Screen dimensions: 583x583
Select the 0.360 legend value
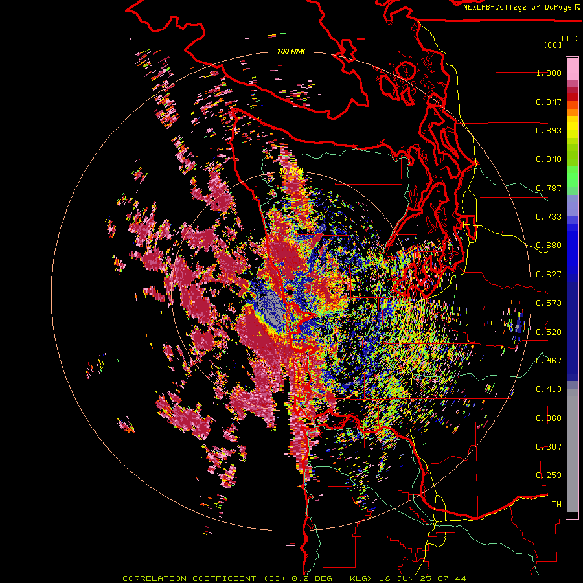[x=549, y=418]
